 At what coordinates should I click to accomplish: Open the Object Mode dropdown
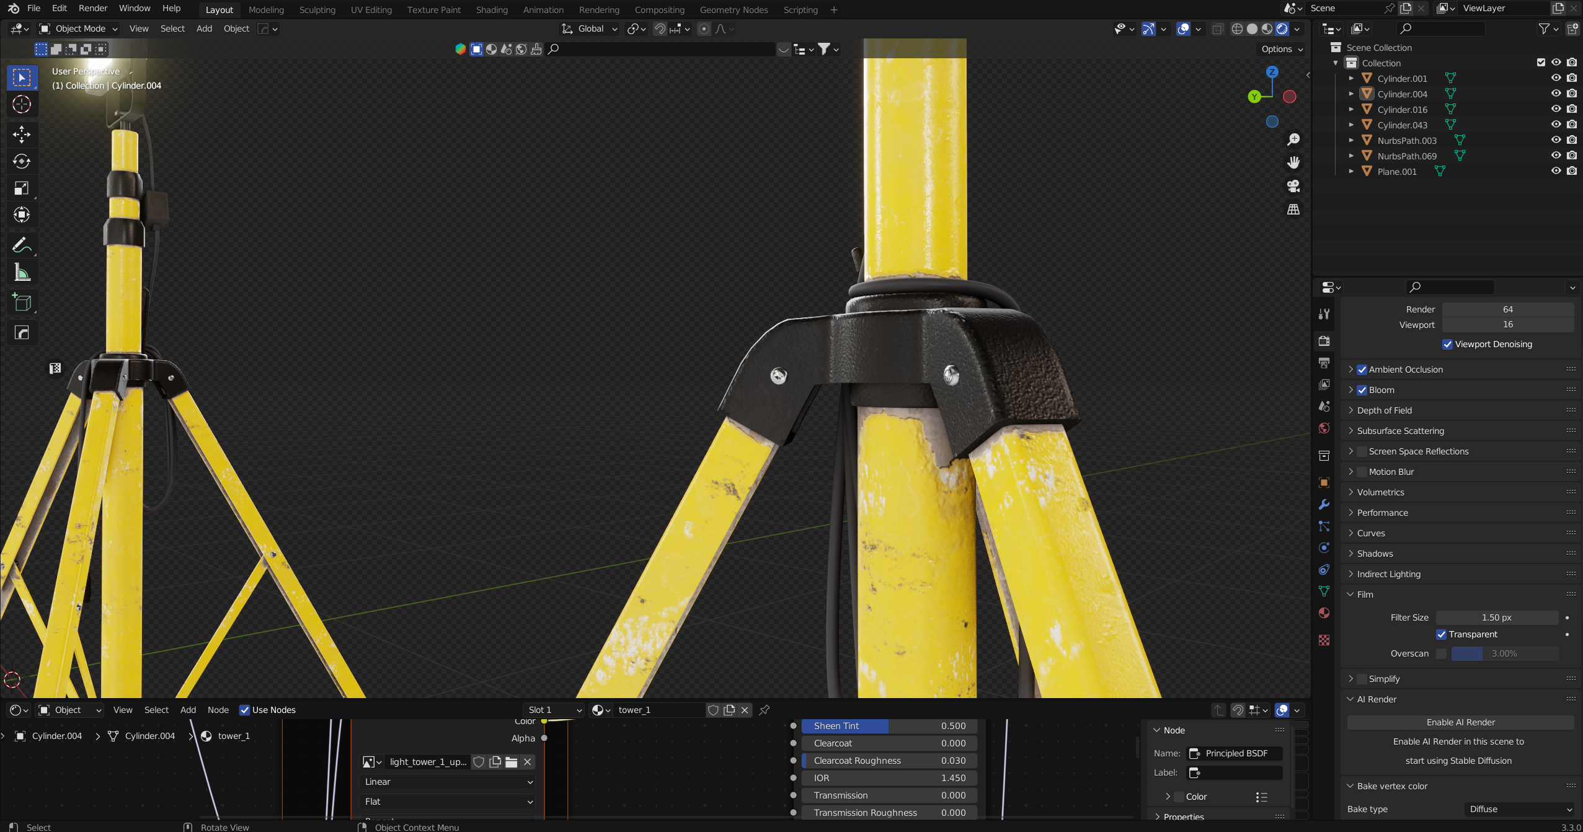point(79,29)
